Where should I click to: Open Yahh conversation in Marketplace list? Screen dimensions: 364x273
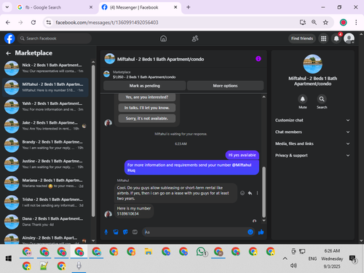(45, 106)
